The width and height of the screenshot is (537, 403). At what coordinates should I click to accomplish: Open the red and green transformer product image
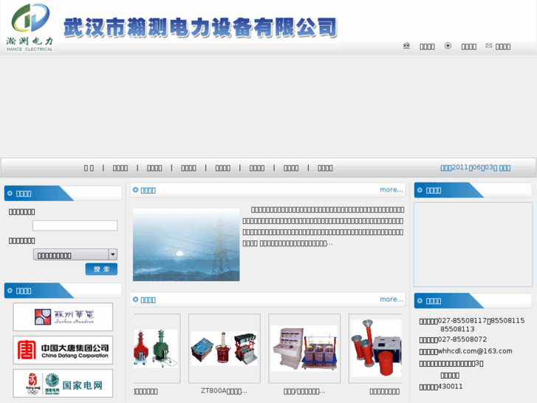157,348
